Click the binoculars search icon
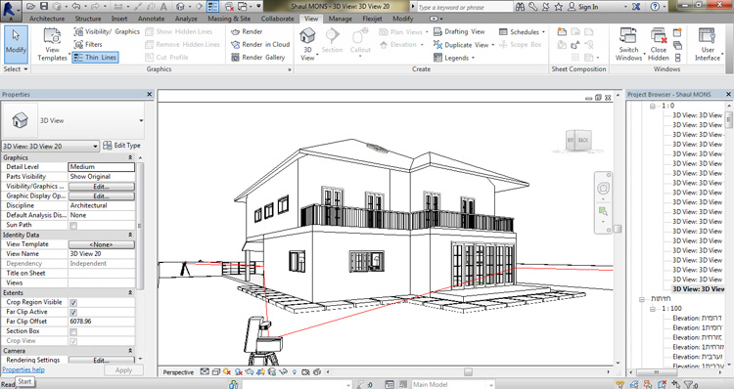 pyautogui.click(x=520, y=7)
